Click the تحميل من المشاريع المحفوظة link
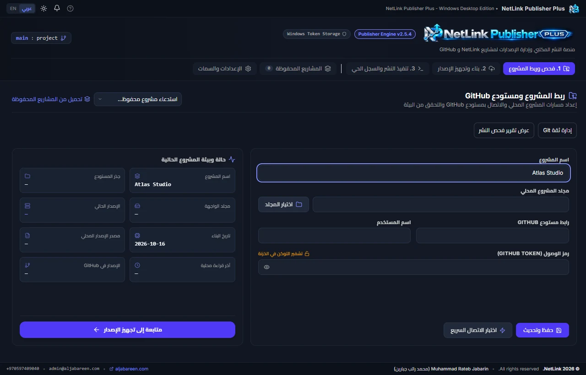 pos(51,99)
